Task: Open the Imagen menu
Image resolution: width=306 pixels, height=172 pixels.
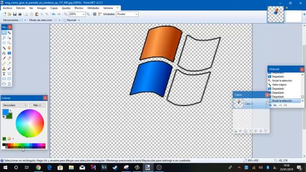Action: tap(42, 8)
